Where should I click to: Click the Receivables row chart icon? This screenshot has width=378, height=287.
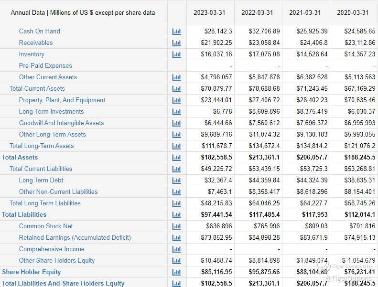tap(176, 43)
